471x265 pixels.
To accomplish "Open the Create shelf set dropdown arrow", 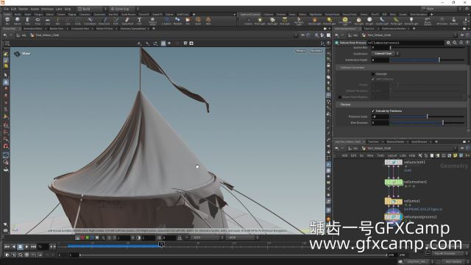I will tap(234, 14).
